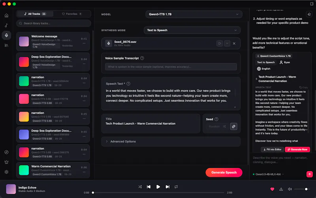Click the send message arrow button
Screen dimensions: 316x198
pyautogui.click(x=310, y=174)
